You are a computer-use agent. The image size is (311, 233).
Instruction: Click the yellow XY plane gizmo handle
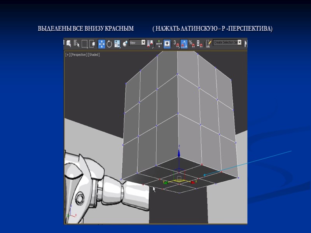(x=179, y=181)
